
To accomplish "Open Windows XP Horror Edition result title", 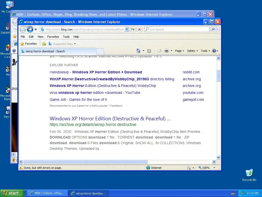I will click(110, 119).
